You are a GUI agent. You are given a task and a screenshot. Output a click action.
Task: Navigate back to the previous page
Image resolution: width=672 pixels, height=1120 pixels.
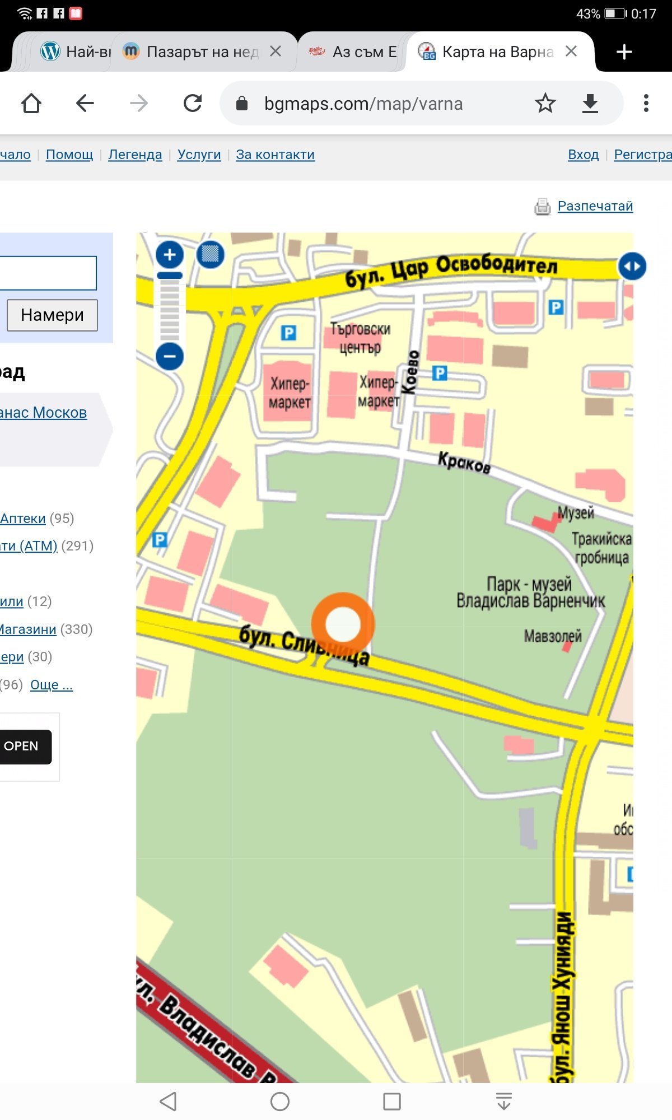[x=85, y=104]
